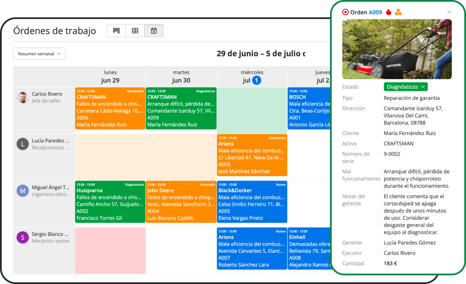Open the Resumen semanal dropdown

[39, 54]
